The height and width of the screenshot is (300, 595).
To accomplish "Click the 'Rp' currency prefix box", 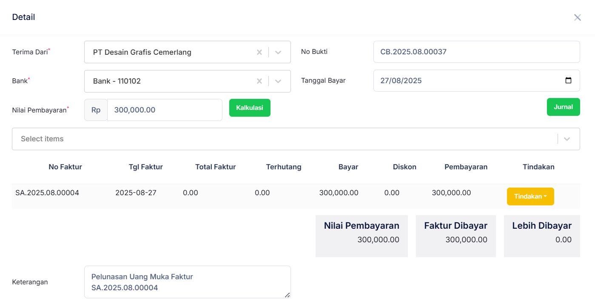I will [95, 109].
